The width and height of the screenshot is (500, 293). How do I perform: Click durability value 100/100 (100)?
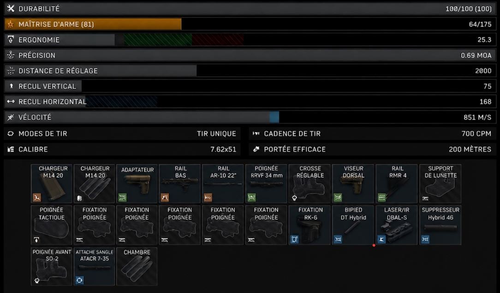[469, 9]
